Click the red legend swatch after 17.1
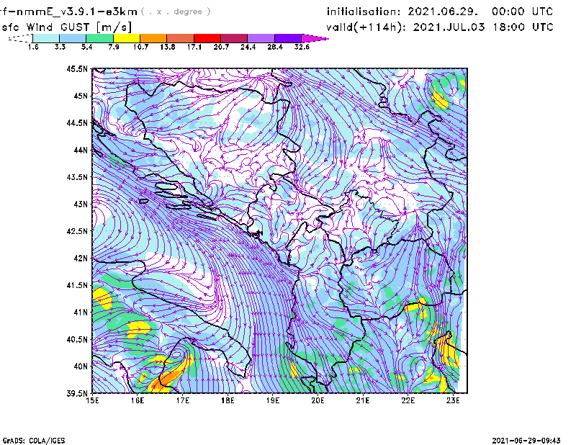This screenshot has width=576, height=445. tap(207, 38)
